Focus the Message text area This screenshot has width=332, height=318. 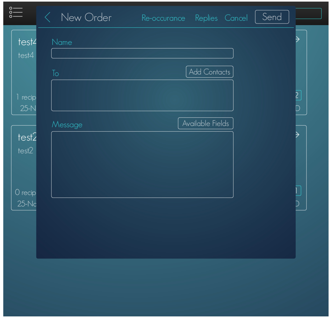coord(142,165)
